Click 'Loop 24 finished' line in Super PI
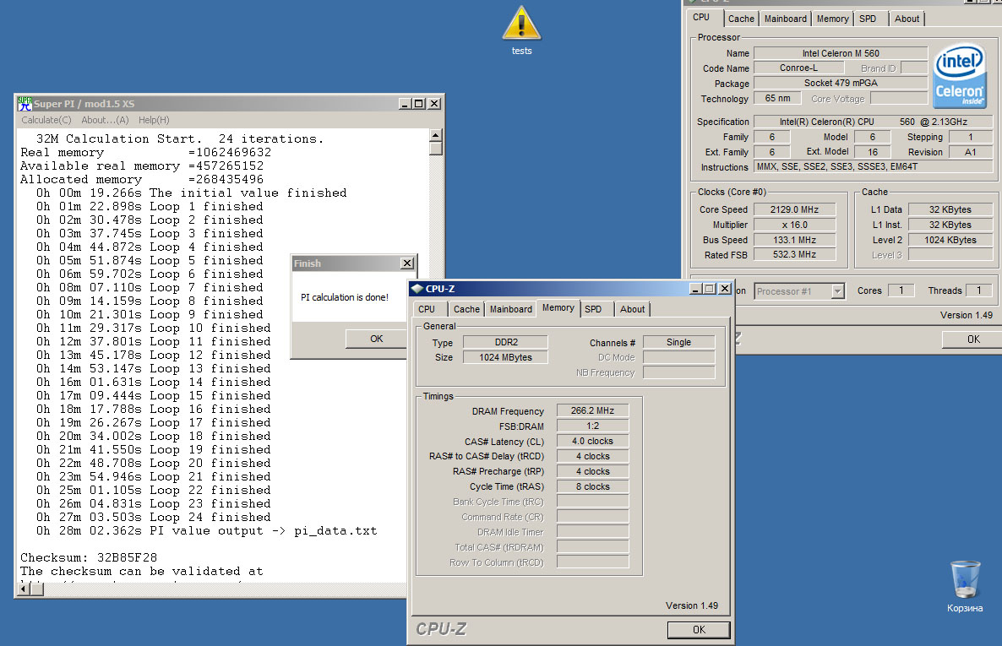The width and height of the screenshot is (1002, 646). tap(154, 518)
